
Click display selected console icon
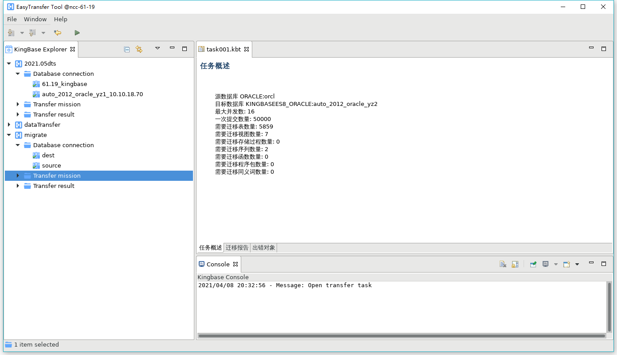[x=546, y=264]
